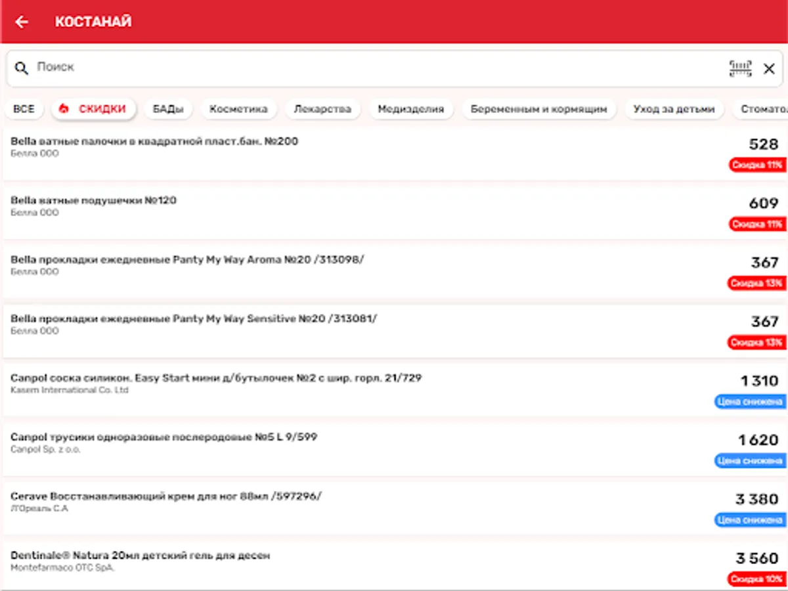Click Цена снижена badge under 1 620
The width and height of the screenshot is (788, 591).
click(x=751, y=460)
